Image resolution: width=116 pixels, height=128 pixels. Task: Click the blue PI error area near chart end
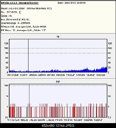click(x=103, y=70)
